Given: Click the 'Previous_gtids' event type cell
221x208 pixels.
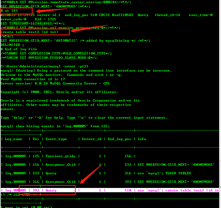Looking at the screenshot, I should click(60, 156).
